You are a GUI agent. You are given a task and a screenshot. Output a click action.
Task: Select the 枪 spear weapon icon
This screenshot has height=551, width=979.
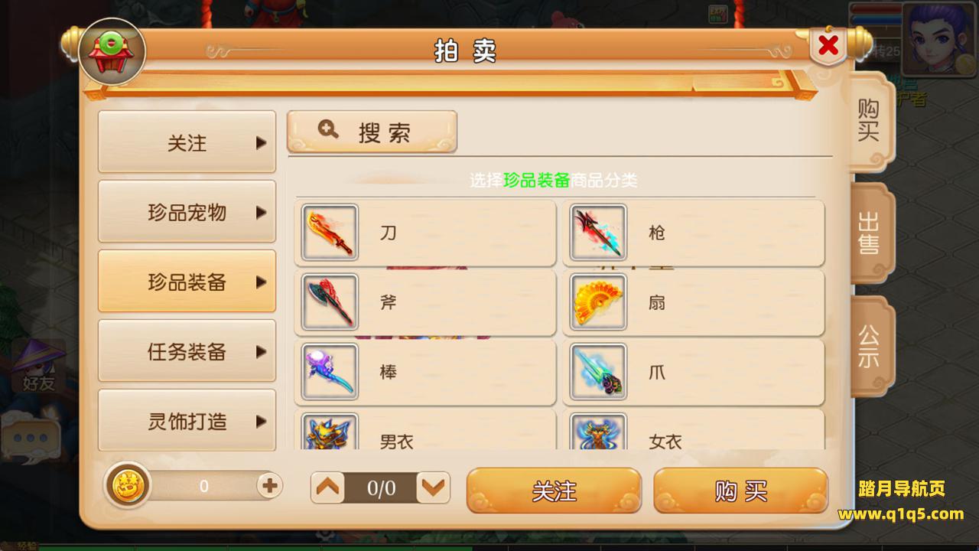(598, 233)
